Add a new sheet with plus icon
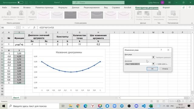Viewport: 194px width, 109px height. [25, 98]
